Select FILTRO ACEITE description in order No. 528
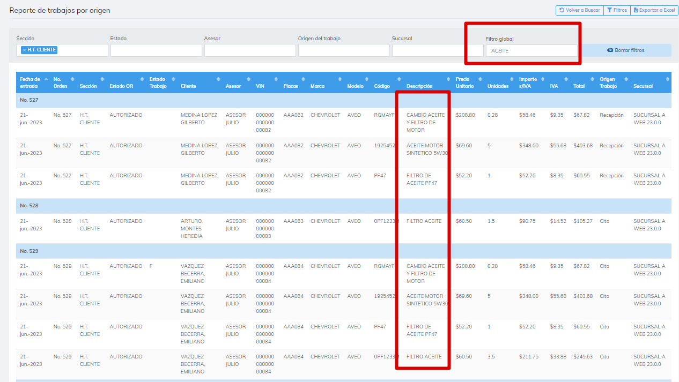The image size is (679, 382). coord(424,221)
